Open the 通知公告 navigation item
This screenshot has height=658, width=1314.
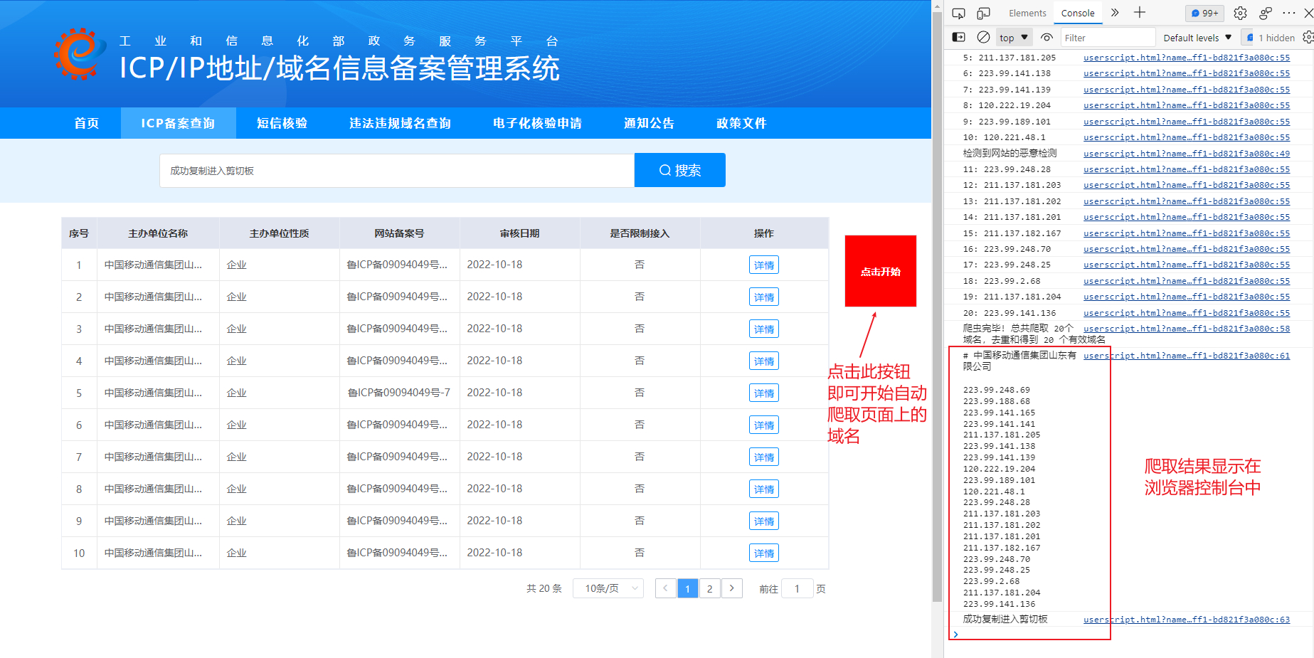click(x=649, y=123)
